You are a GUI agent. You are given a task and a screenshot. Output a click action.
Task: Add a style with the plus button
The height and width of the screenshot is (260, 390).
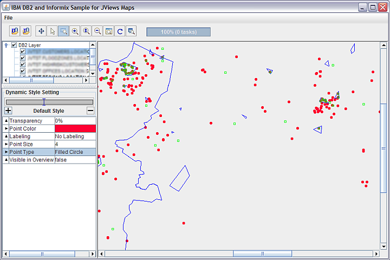pyautogui.click(x=8, y=110)
